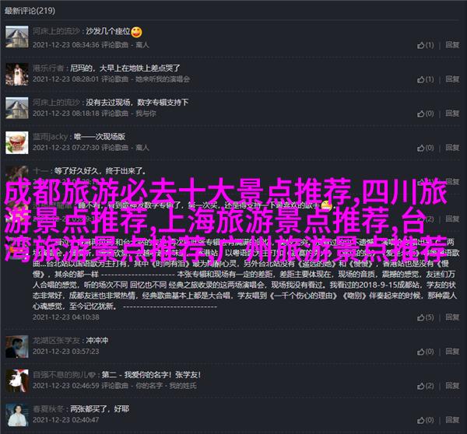
Task: Reply to the 两张都买了 comment
Action: (452, 420)
